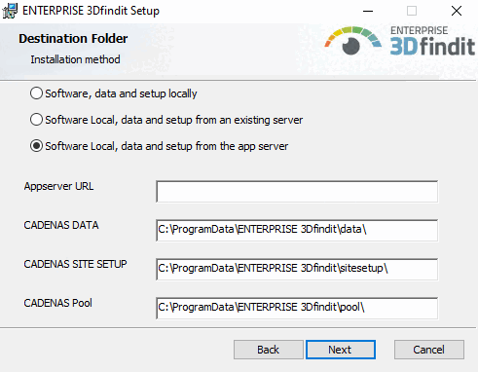
Task: Click the Appserver URL label
Action: pos(58,186)
